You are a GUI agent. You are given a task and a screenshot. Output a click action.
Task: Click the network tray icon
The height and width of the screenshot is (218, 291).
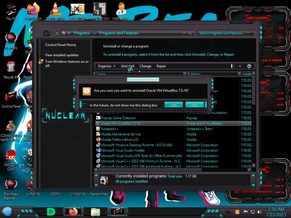(x=253, y=212)
